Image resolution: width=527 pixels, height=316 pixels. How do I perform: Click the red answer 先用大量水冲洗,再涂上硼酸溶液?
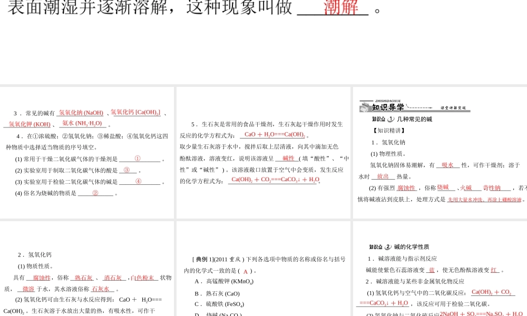485,200
